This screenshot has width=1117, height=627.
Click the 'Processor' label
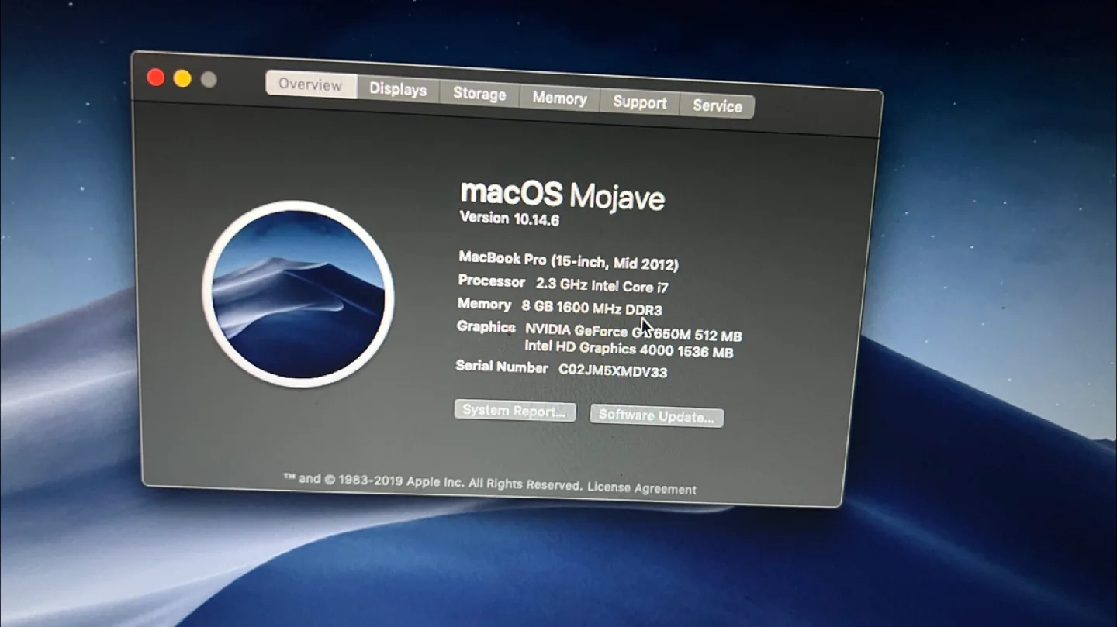[x=492, y=281]
